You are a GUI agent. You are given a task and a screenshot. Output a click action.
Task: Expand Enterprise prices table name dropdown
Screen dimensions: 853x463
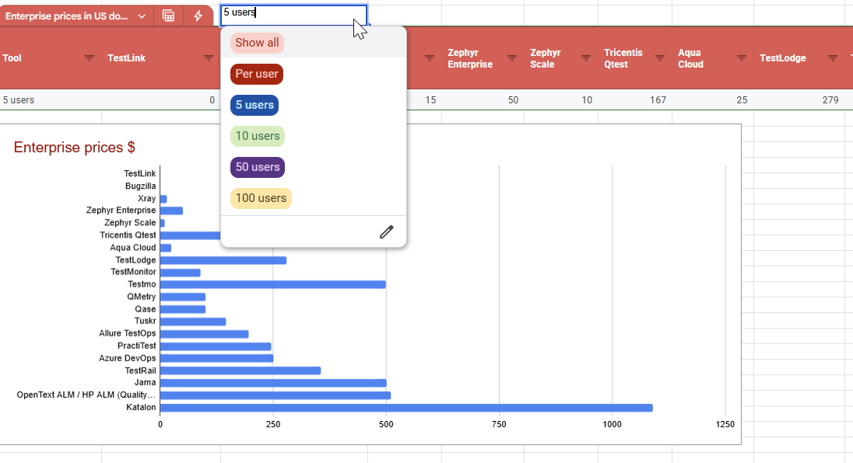coord(142,16)
